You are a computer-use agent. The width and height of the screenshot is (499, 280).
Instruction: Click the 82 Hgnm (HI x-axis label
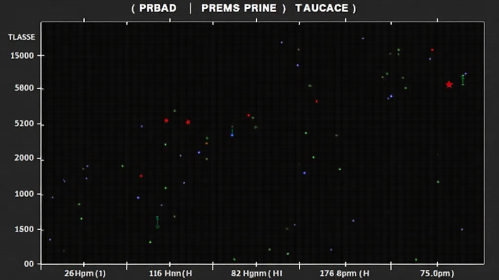[256, 273]
